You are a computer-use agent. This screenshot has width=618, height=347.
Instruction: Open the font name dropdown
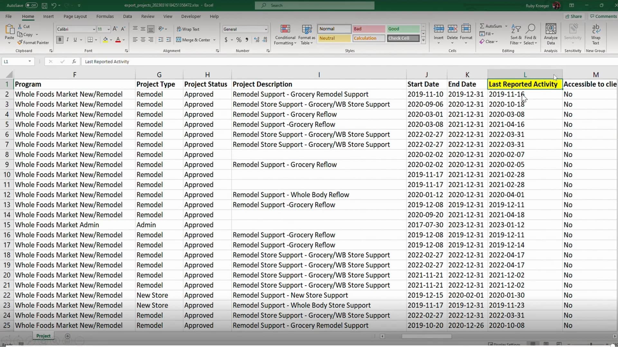pyautogui.click(x=94, y=29)
